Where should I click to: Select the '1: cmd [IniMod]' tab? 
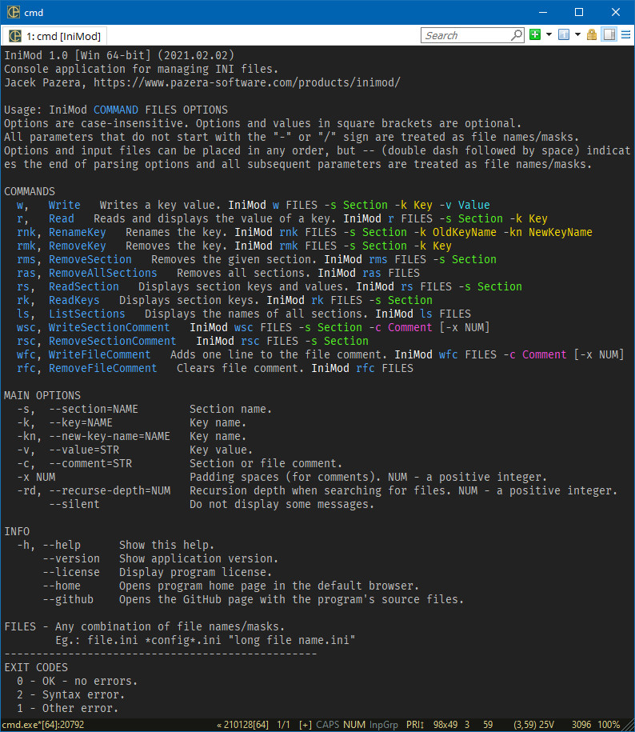point(54,36)
